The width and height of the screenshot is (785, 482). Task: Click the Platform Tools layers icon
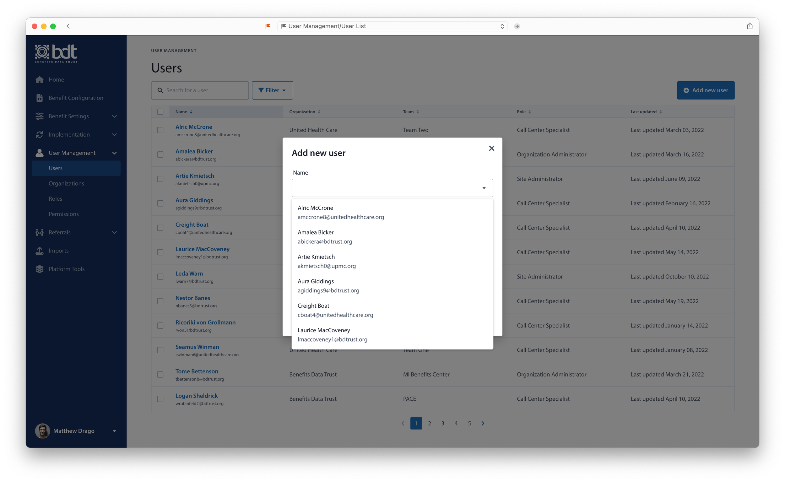click(40, 269)
